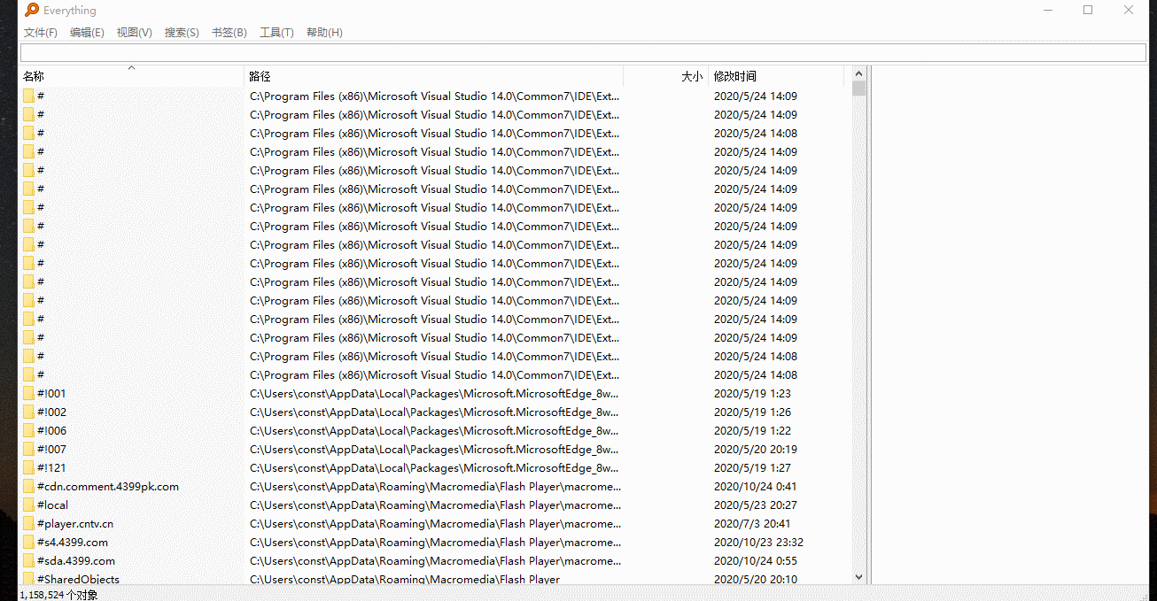Focus the search input field
This screenshot has height=601, width=1157.
[x=583, y=53]
